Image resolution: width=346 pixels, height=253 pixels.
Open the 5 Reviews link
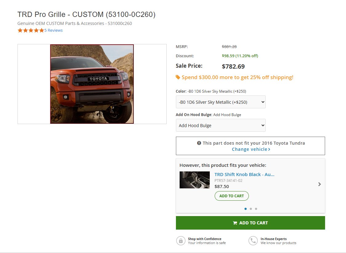pos(54,30)
